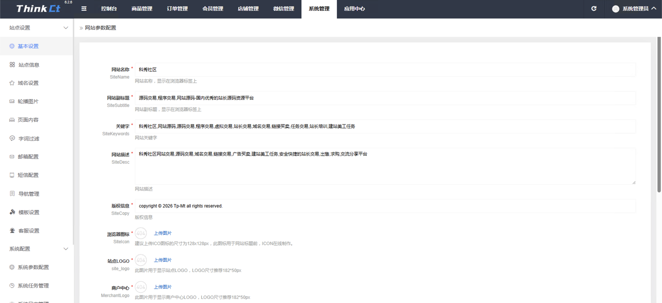Open the 应用中心 top menu
The width and height of the screenshot is (662, 303).
(354, 9)
